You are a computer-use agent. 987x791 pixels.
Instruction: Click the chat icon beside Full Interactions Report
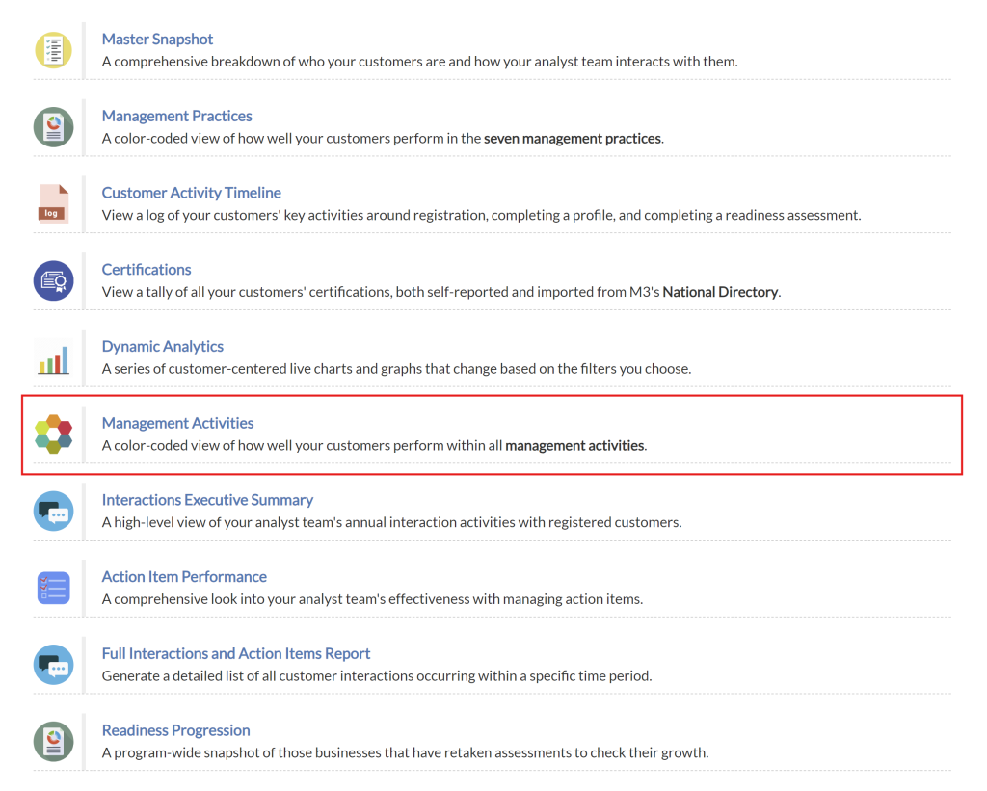pyautogui.click(x=53, y=665)
